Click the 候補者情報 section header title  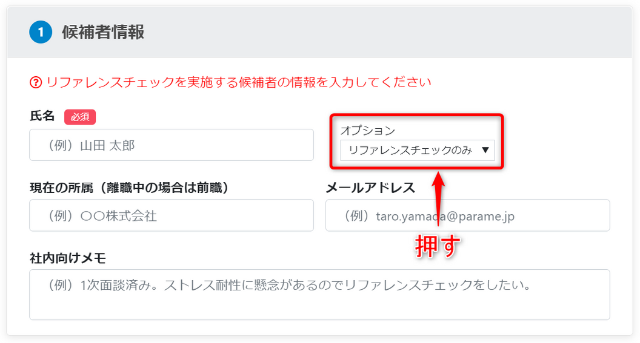103,32
